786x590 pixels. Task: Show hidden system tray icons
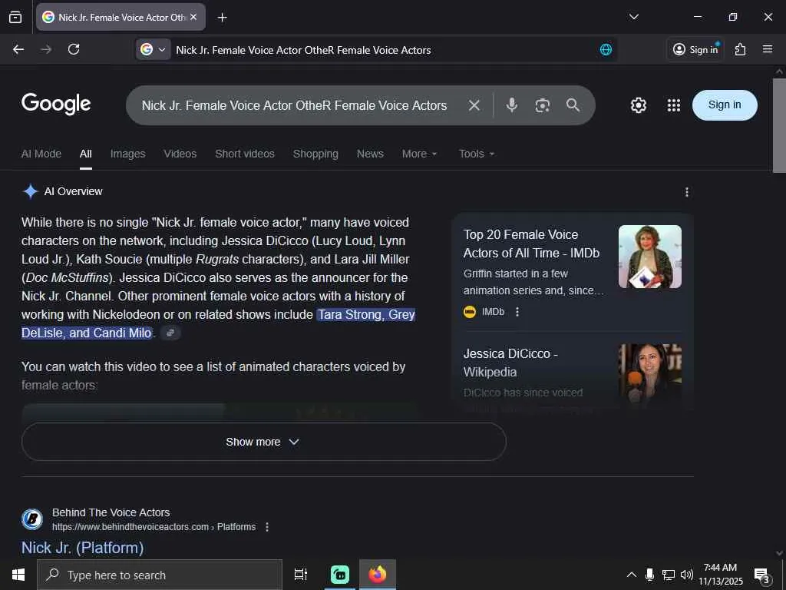point(631,575)
